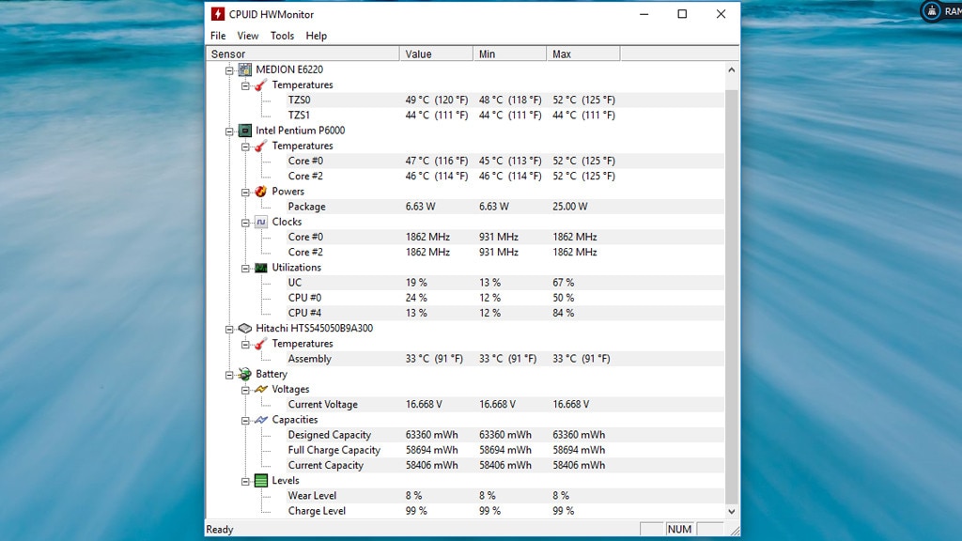Click the Hitachi hard drive icon
Image resolution: width=962 pixels, height=541 pixels.
click(245, 328)
